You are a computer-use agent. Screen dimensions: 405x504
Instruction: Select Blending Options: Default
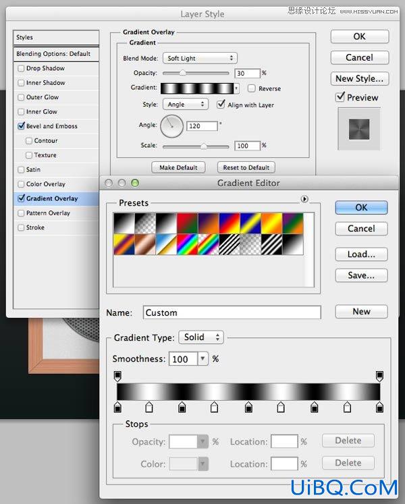click(x=56, y=54)
